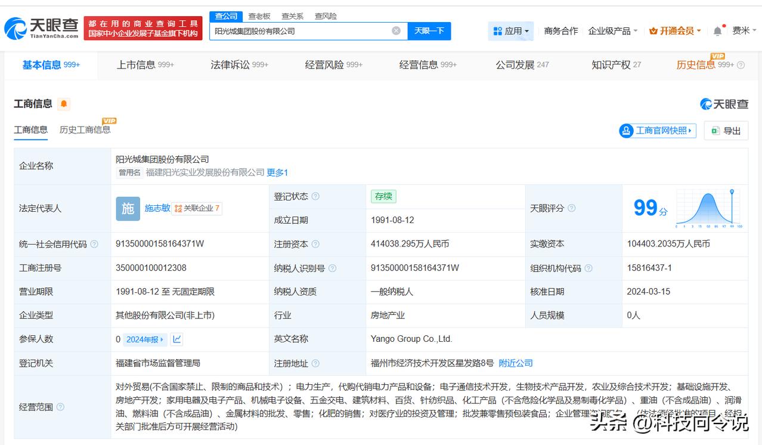The width and height of the screenshot is (762, 445).
Task: Click the 福建阳光实业发展股份有限公司 former name
Action: pyautogui.click(x=205, y=172)
